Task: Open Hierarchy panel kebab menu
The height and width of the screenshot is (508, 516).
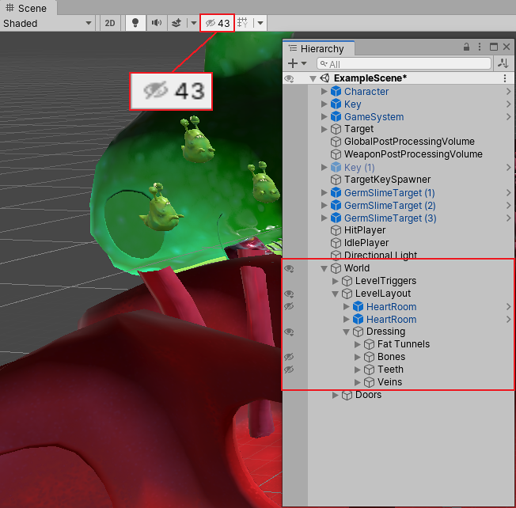Action: coord(480,47)
